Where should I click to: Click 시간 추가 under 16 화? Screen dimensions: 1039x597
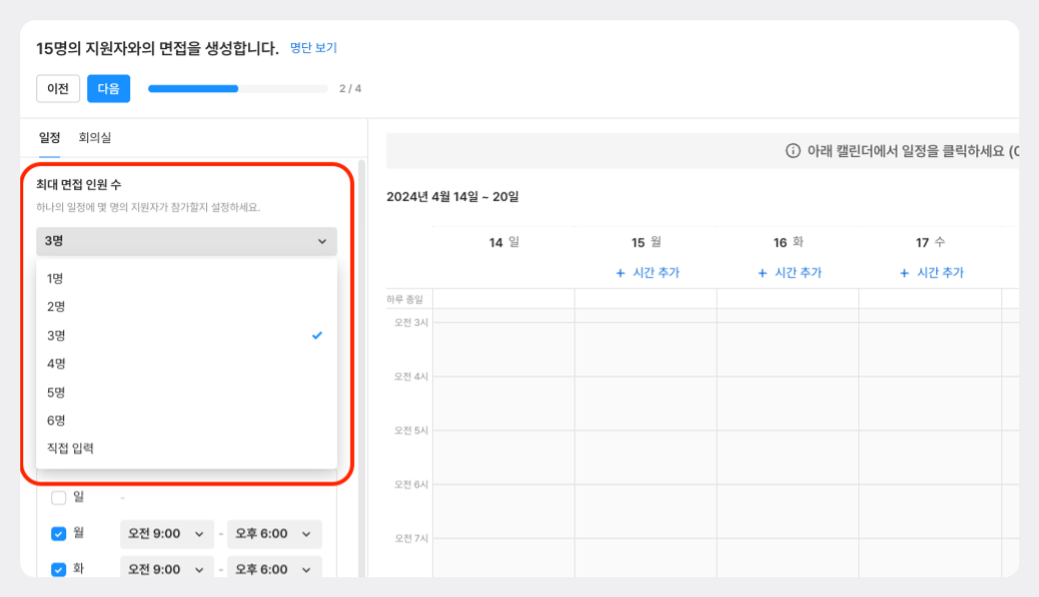point(790,273)
